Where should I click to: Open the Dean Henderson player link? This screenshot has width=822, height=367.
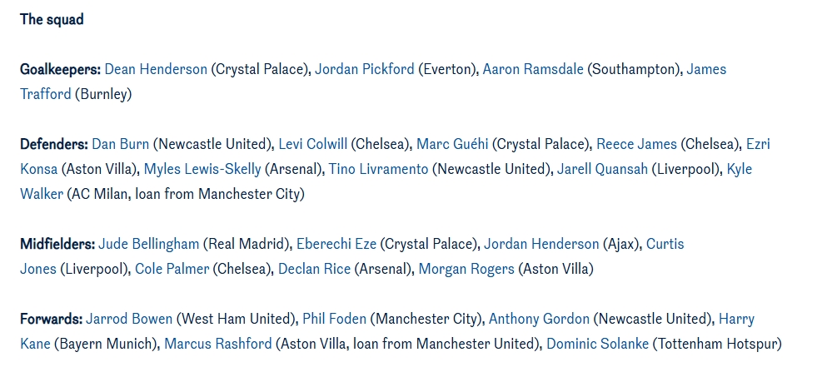pyautogui.click(x=156, y=69)
